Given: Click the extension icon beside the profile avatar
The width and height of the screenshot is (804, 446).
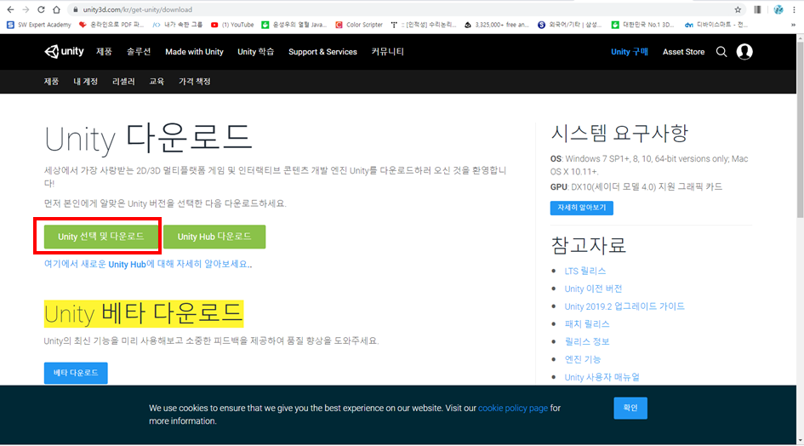Looking at the screenshot, I should (757, 9).
